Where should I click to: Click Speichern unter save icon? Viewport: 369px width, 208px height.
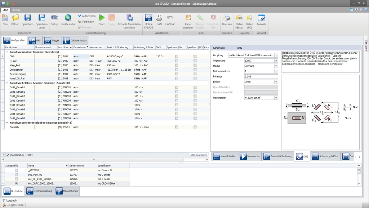(x=41, y=18)
